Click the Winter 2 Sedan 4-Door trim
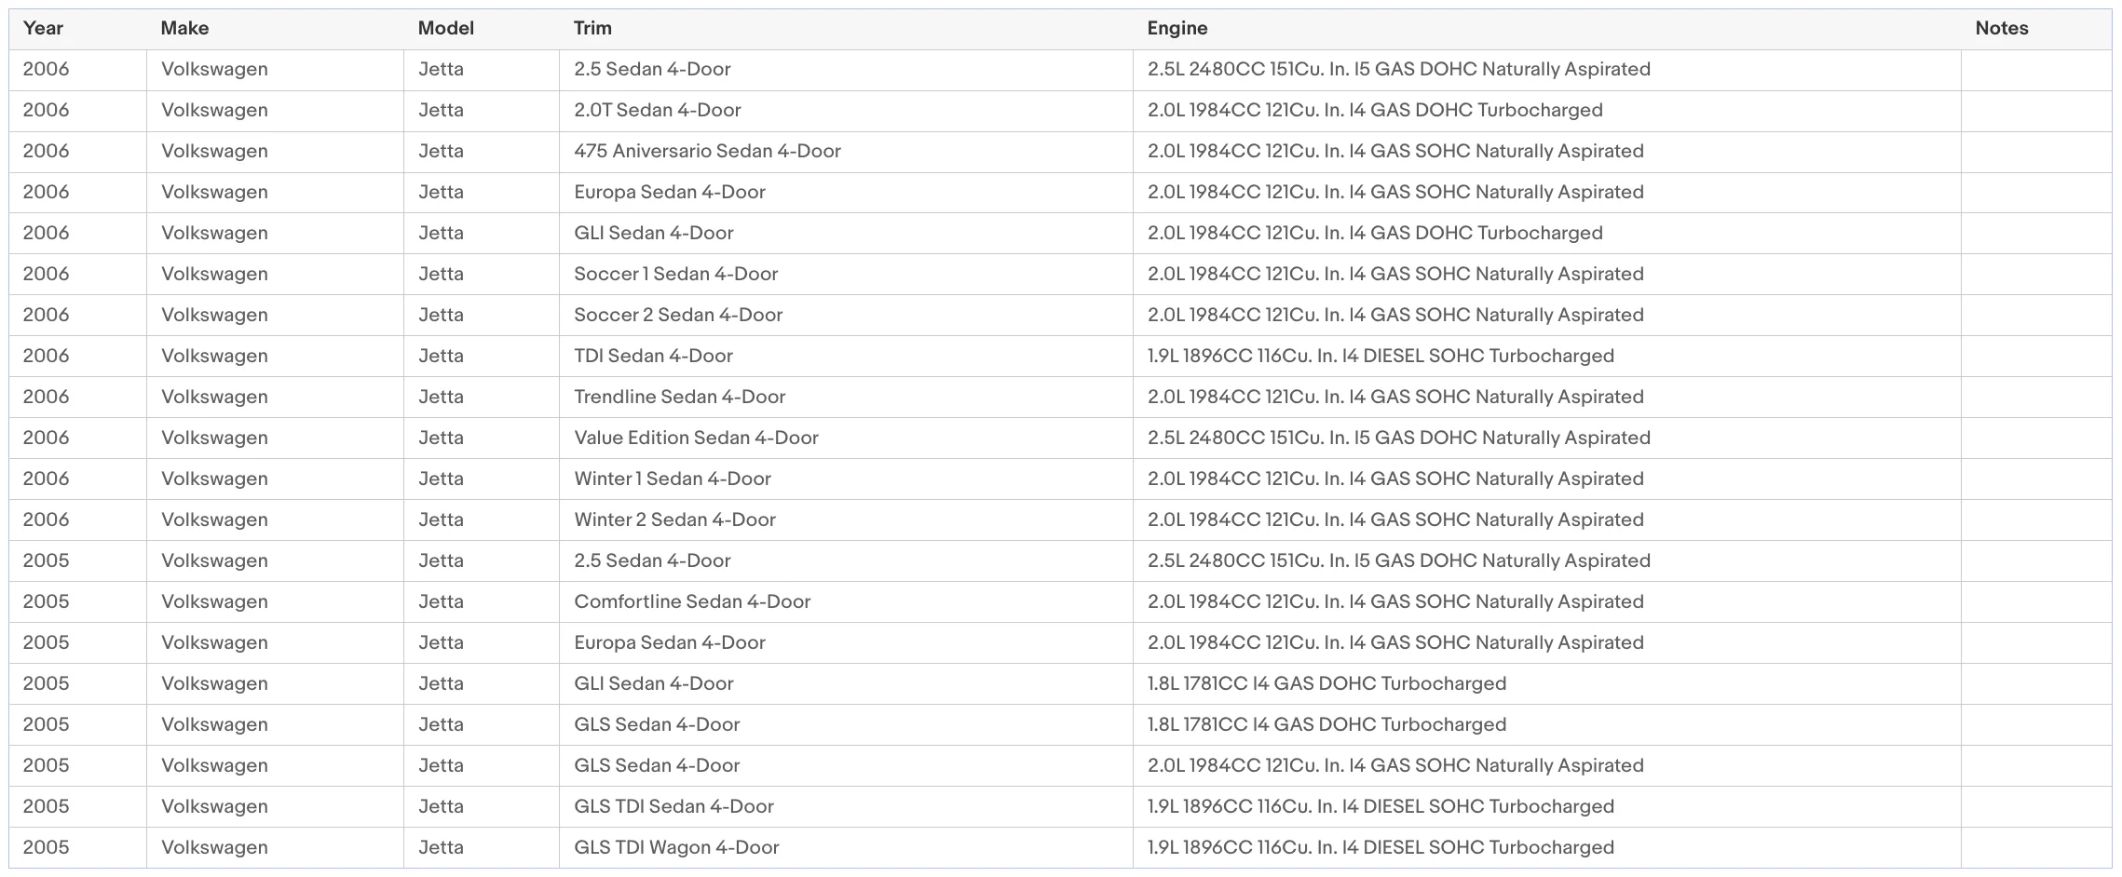This screenshot has width=2122, height=877. (x=675, y=519)
